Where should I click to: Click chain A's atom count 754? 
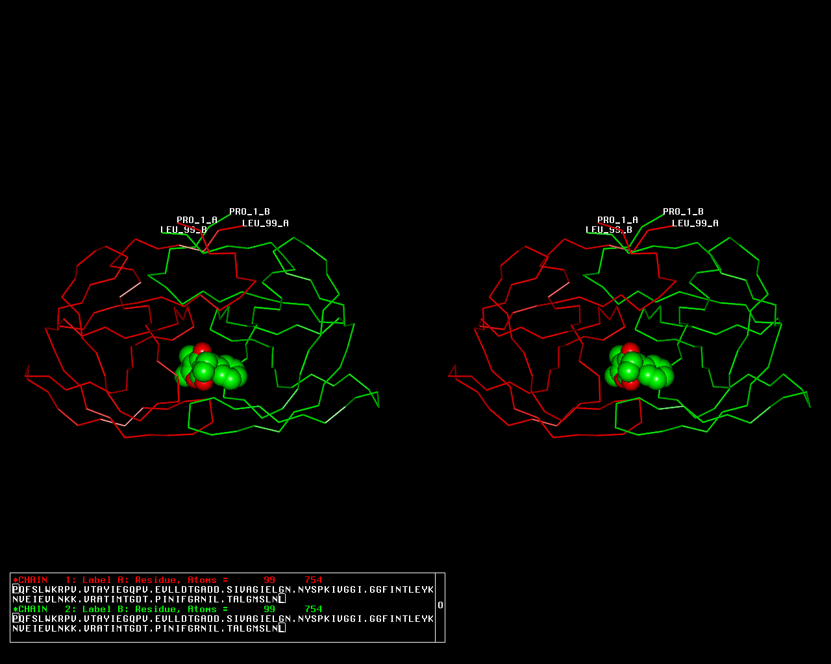[x=313, y=580]
